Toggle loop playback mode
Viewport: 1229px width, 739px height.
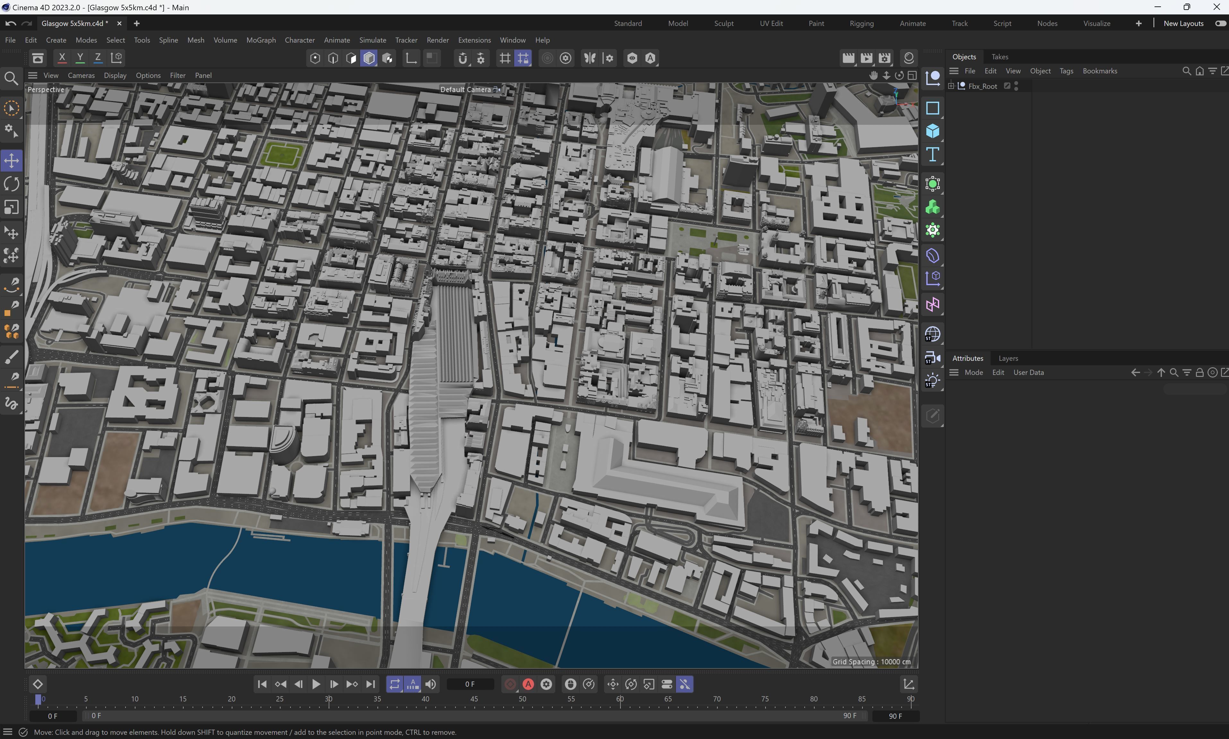[394, 684]
